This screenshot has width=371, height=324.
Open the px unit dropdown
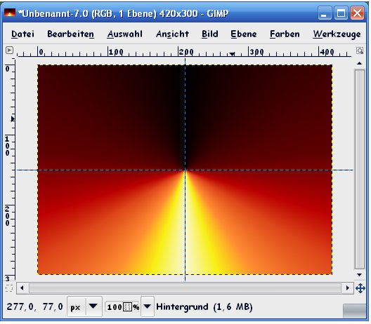[x=84, y=307]
